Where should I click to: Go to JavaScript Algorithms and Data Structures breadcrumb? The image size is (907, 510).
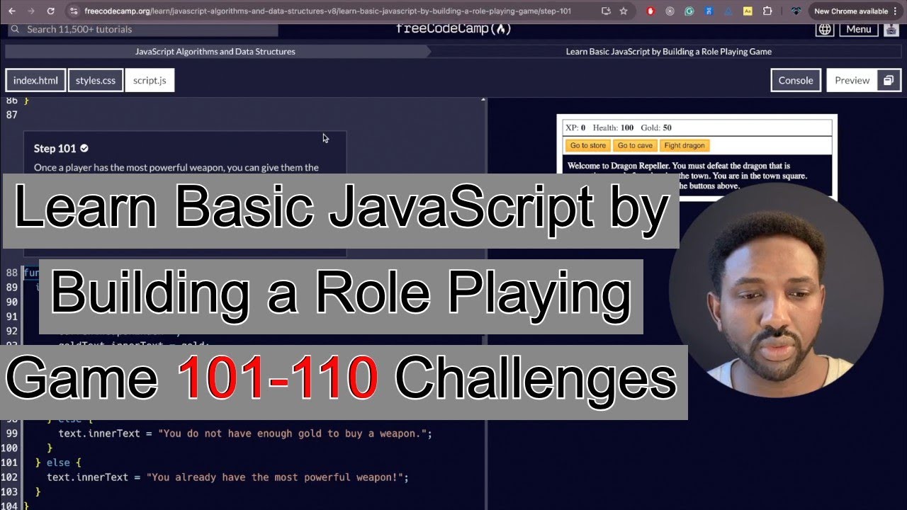coord(215,52)
